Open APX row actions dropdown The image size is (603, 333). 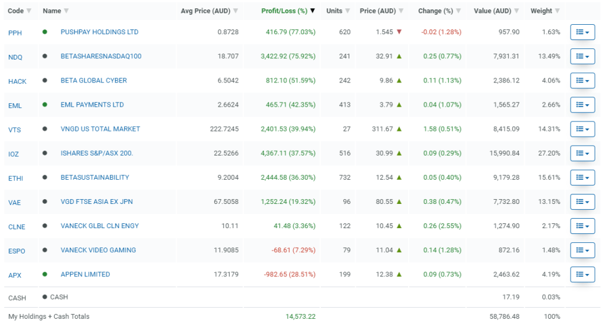click(582, 275)
